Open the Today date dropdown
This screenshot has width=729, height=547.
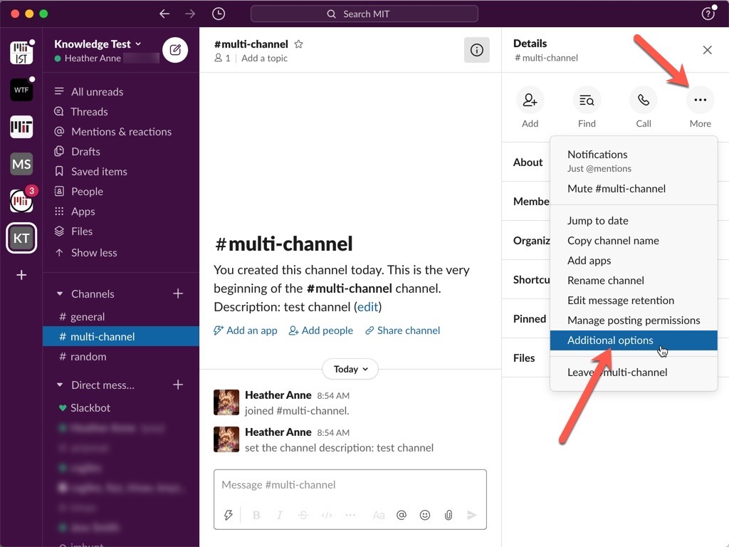(x=350, y=369)
